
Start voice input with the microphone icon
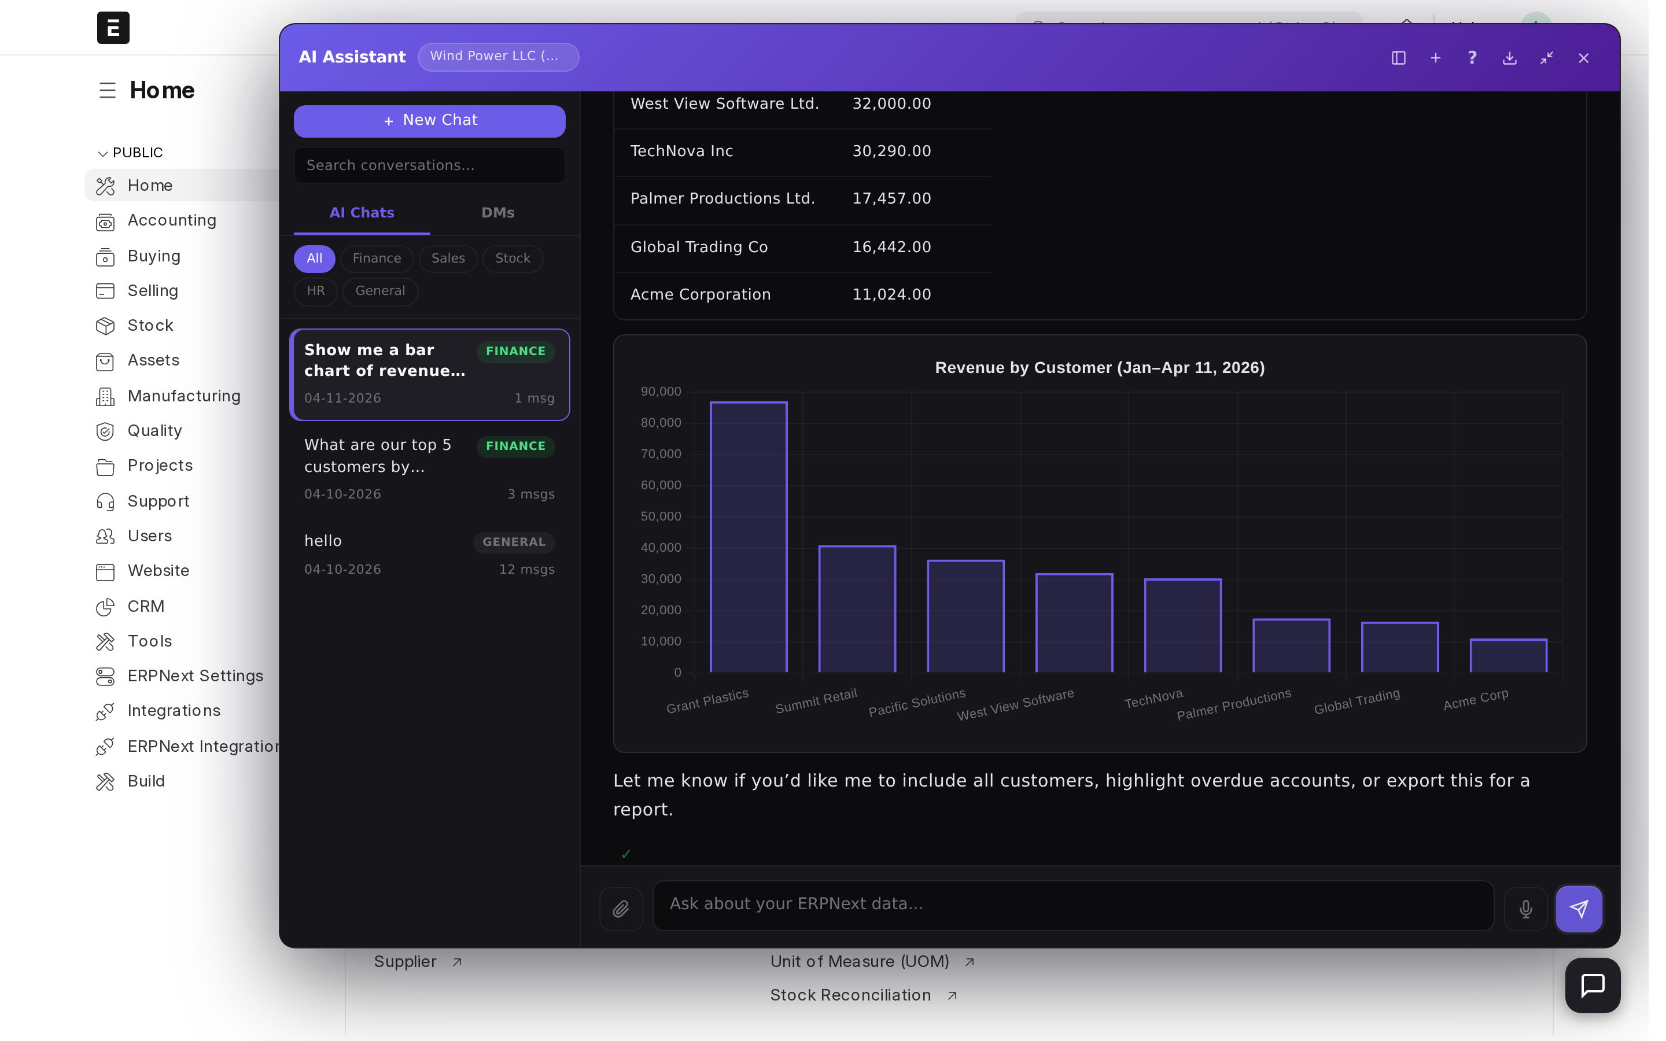click(x=1525, y=909)
